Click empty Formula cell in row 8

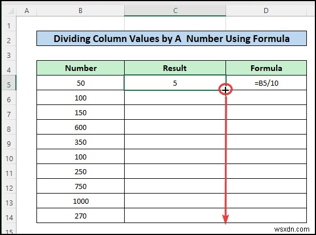pos(266,127)
